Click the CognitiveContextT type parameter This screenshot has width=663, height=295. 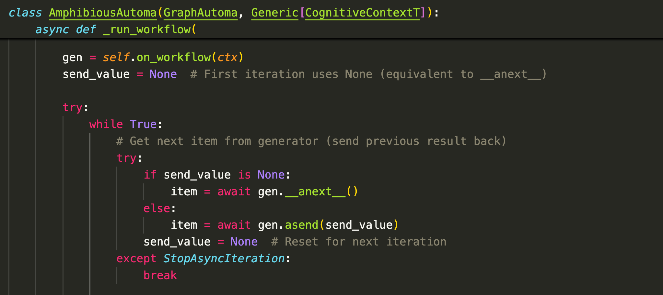362,13
